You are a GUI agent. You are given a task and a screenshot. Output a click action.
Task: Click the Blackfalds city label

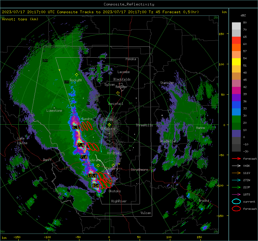pos(122,79)
